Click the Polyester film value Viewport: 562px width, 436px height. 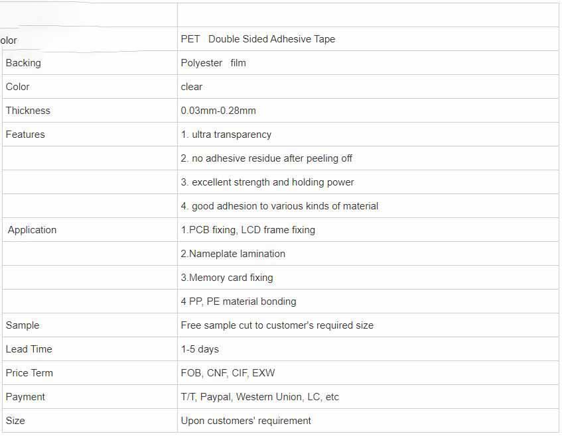(213, 63)
